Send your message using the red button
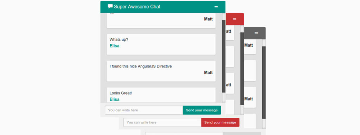360x135 pixels. [x=220, y=122]
